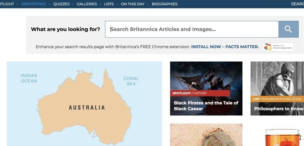
Task: Click the magnifying glass search button
Action: pyautogui.click(x=288, y=29)
